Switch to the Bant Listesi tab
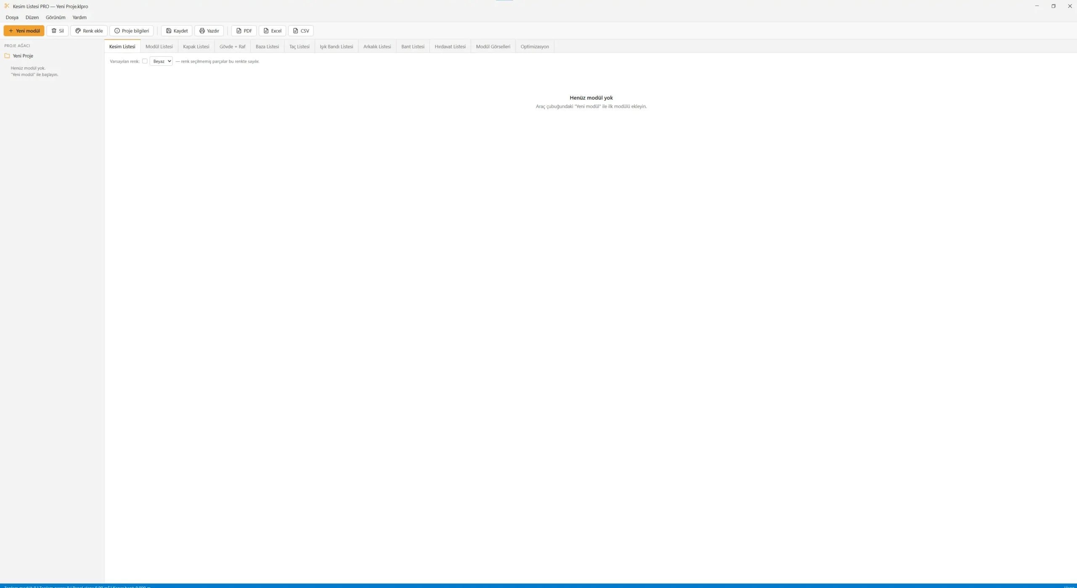This screenshot has height=588, width=1077. click(x=413, y=46)
